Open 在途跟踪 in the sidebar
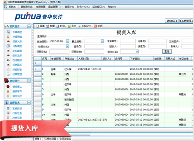 pos(17,60)
